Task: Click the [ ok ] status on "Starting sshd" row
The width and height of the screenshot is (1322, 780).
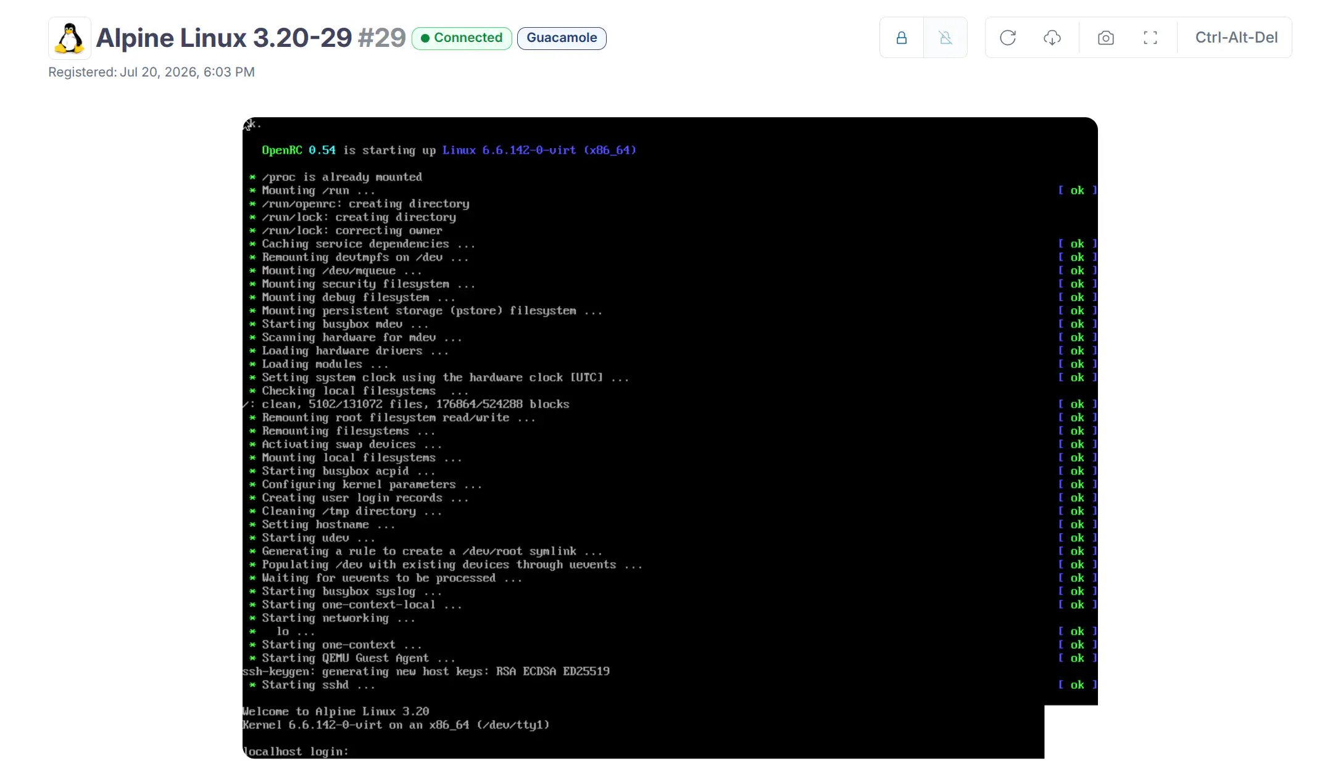Action: (1078, 685)
